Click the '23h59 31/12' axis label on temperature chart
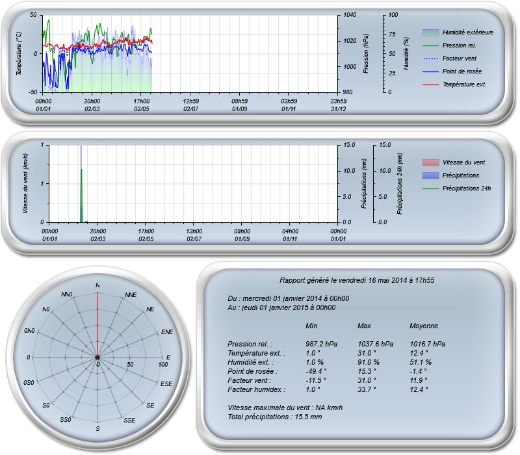 click(338, 105)
